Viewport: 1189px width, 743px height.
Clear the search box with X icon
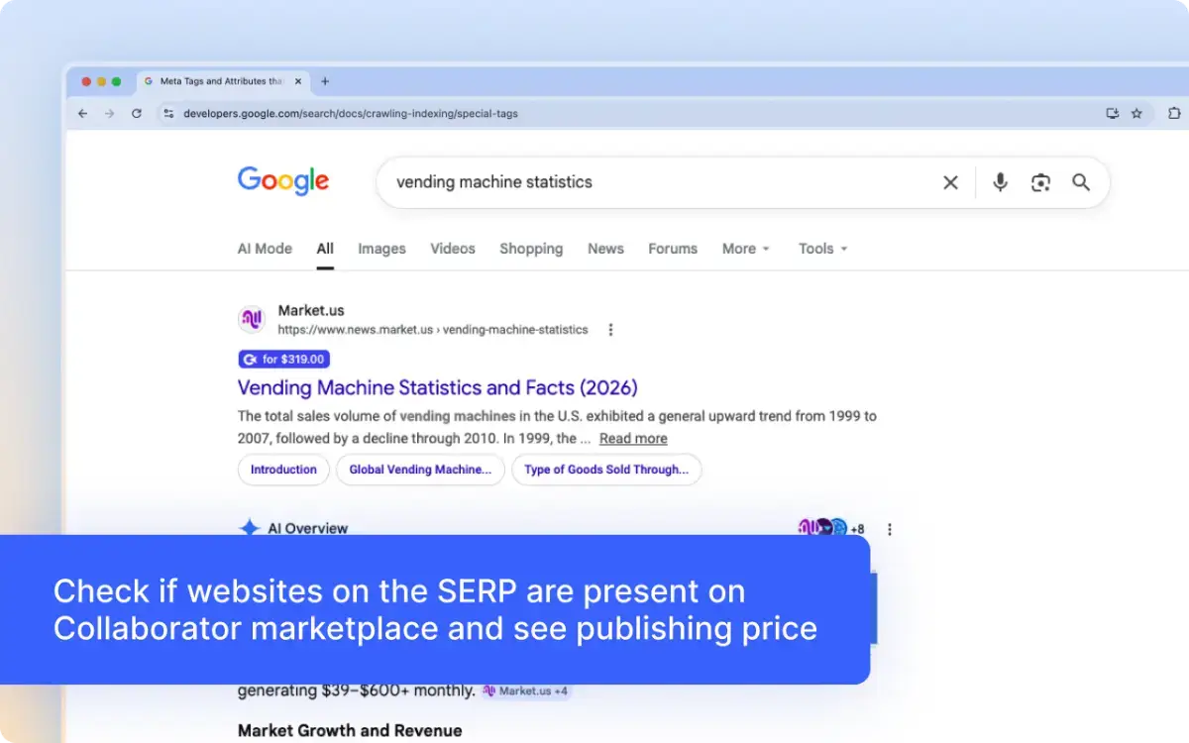950,182
